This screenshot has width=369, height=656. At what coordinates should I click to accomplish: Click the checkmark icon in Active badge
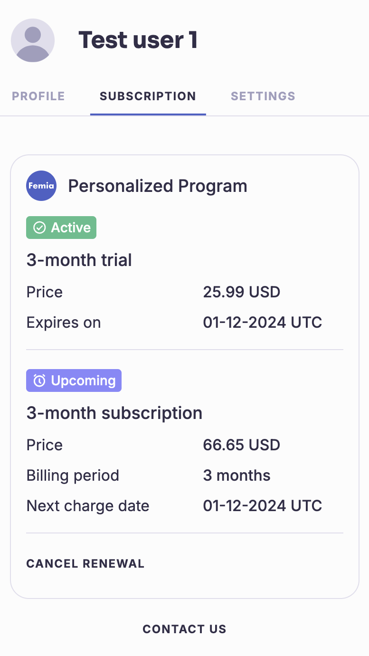pyautogui.click(x=39, y=228)
